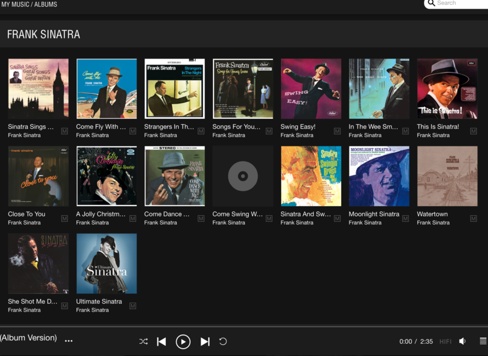This screenshot has height=356, width=488.
Task: Open Ultimate Sinatra album cover
Action: [x=106, y=263]
